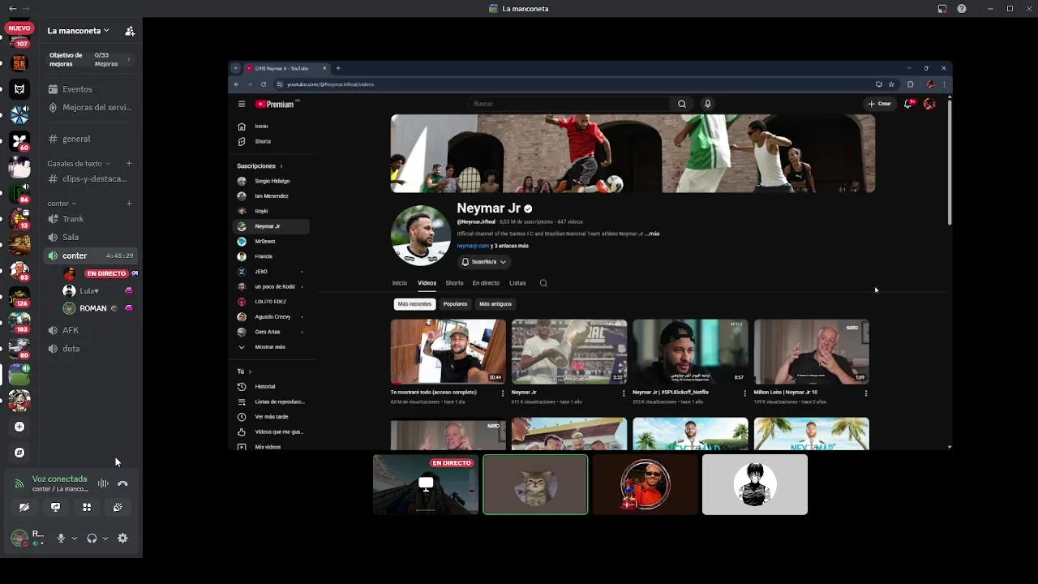
Task: Open Ver más tarde playlist
Action: click(x=271, y=417)
